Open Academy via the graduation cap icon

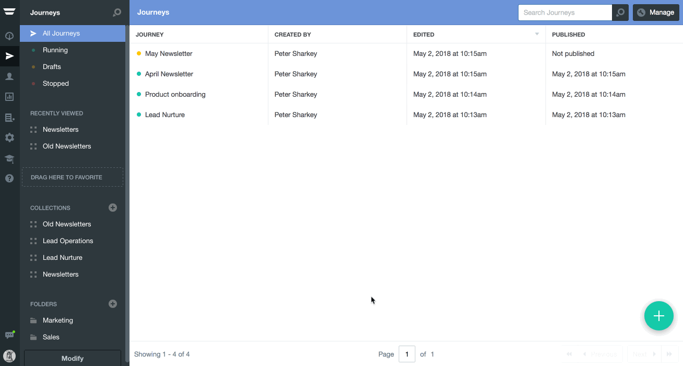click(9, 158)
